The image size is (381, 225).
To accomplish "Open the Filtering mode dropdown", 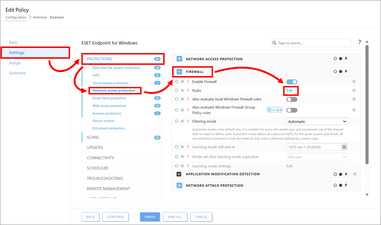I will click(317, 121).
